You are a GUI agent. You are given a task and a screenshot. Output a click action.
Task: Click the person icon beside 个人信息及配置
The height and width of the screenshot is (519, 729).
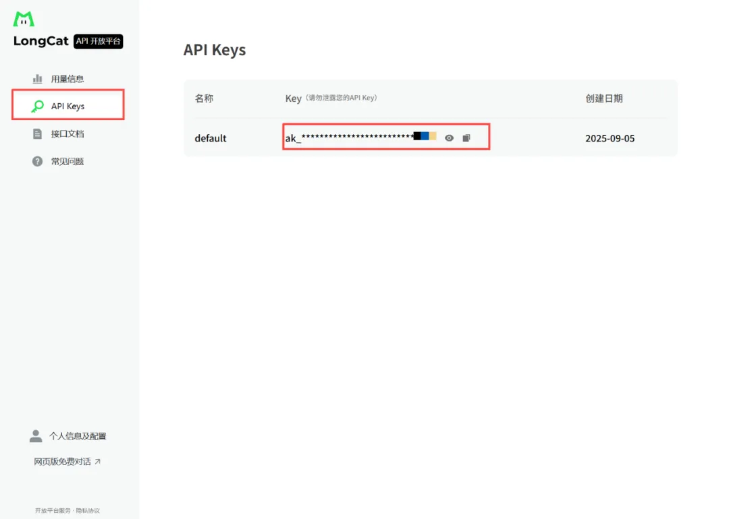pyautogui.click(x=36, y=435)
